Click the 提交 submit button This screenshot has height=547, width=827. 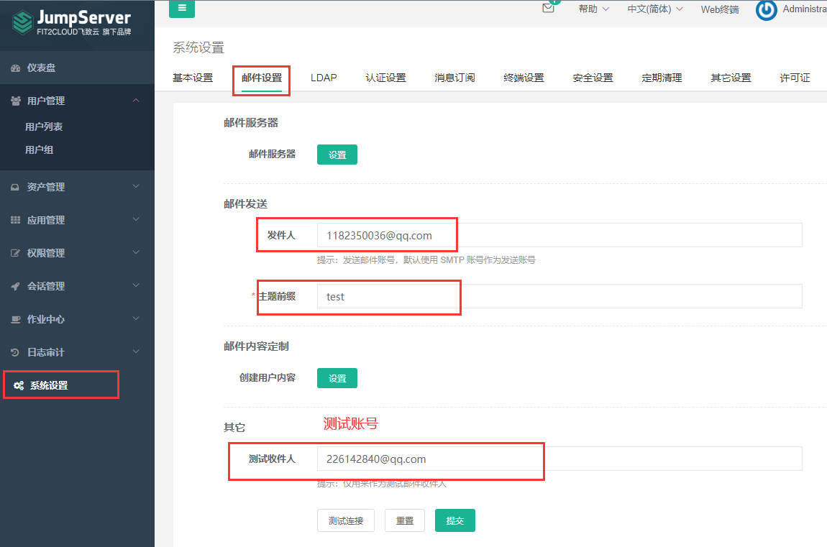[454, 520]
